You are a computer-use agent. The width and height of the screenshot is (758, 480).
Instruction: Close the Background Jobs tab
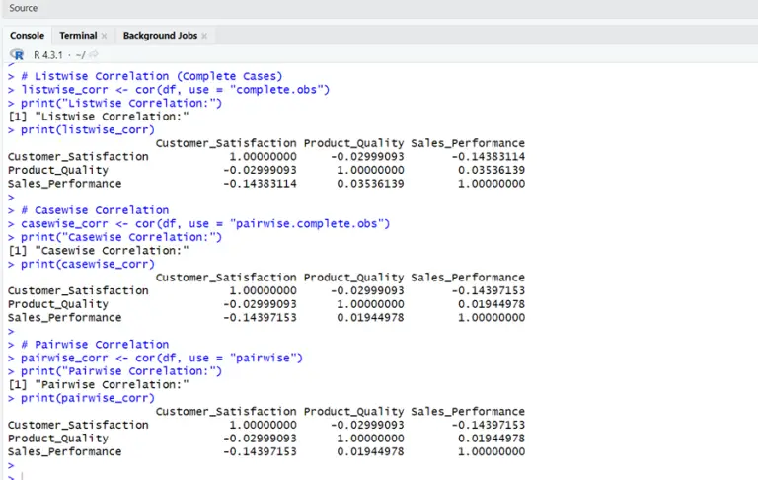pos(204,36)
